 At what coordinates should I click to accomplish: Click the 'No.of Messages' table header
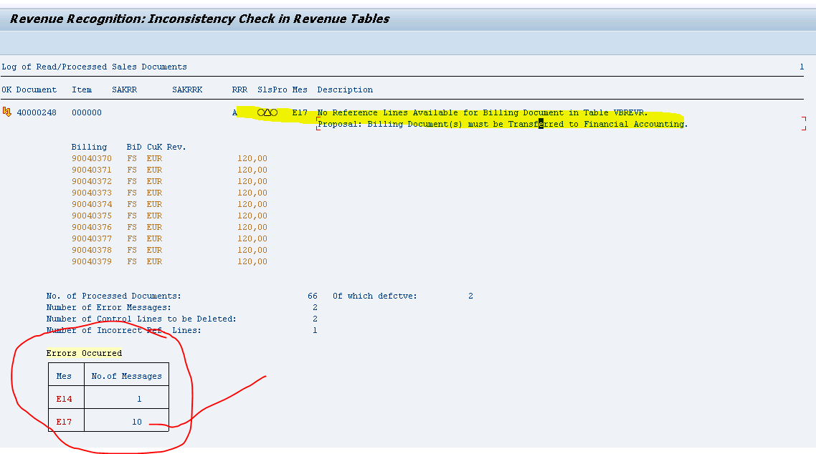(126, 375)
